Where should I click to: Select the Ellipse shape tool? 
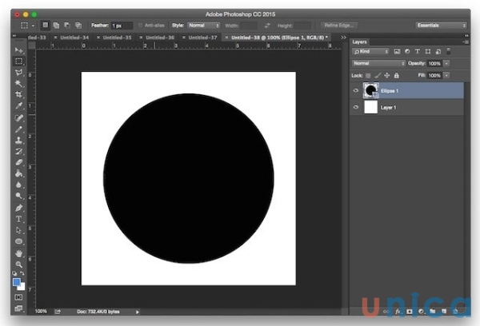tap(18, 241)
